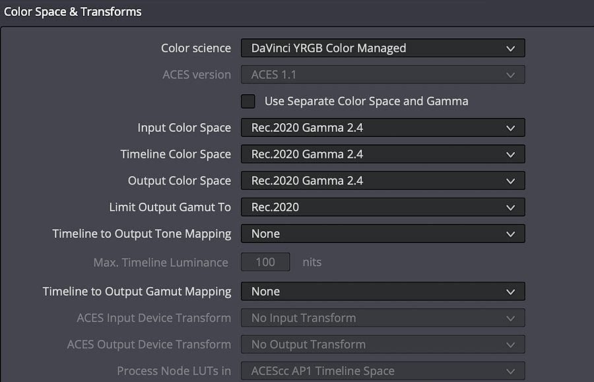This screenshot has height=382, width=594.
Task: Open the Output Color Space dropdown
Action: 383,180
